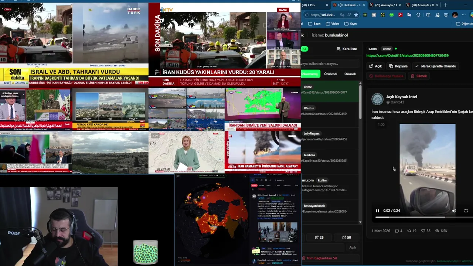The image size is (473, 266).
Task: Select the green Okunmamış tab
Action: 310,74
